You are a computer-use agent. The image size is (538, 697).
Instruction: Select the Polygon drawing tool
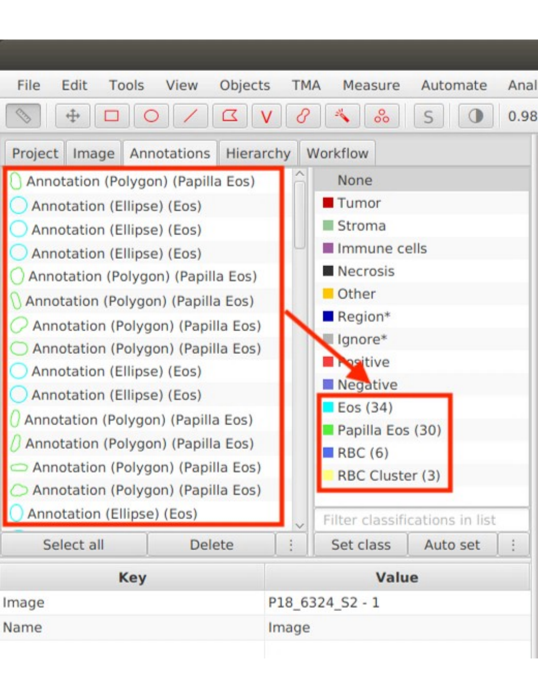coord(230,116)
